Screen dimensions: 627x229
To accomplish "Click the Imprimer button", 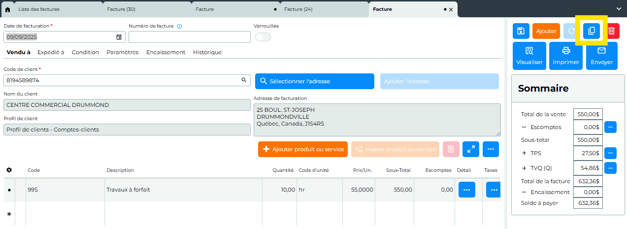I will pyautogui.click(x=566, y=56).
